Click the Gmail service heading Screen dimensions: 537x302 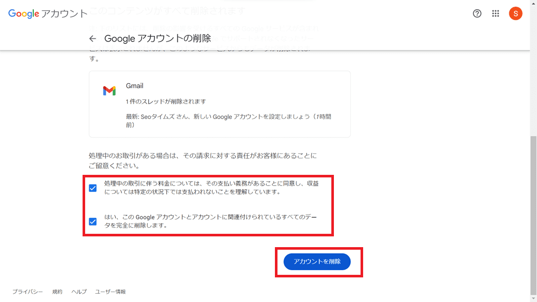[x=134, y=86]
